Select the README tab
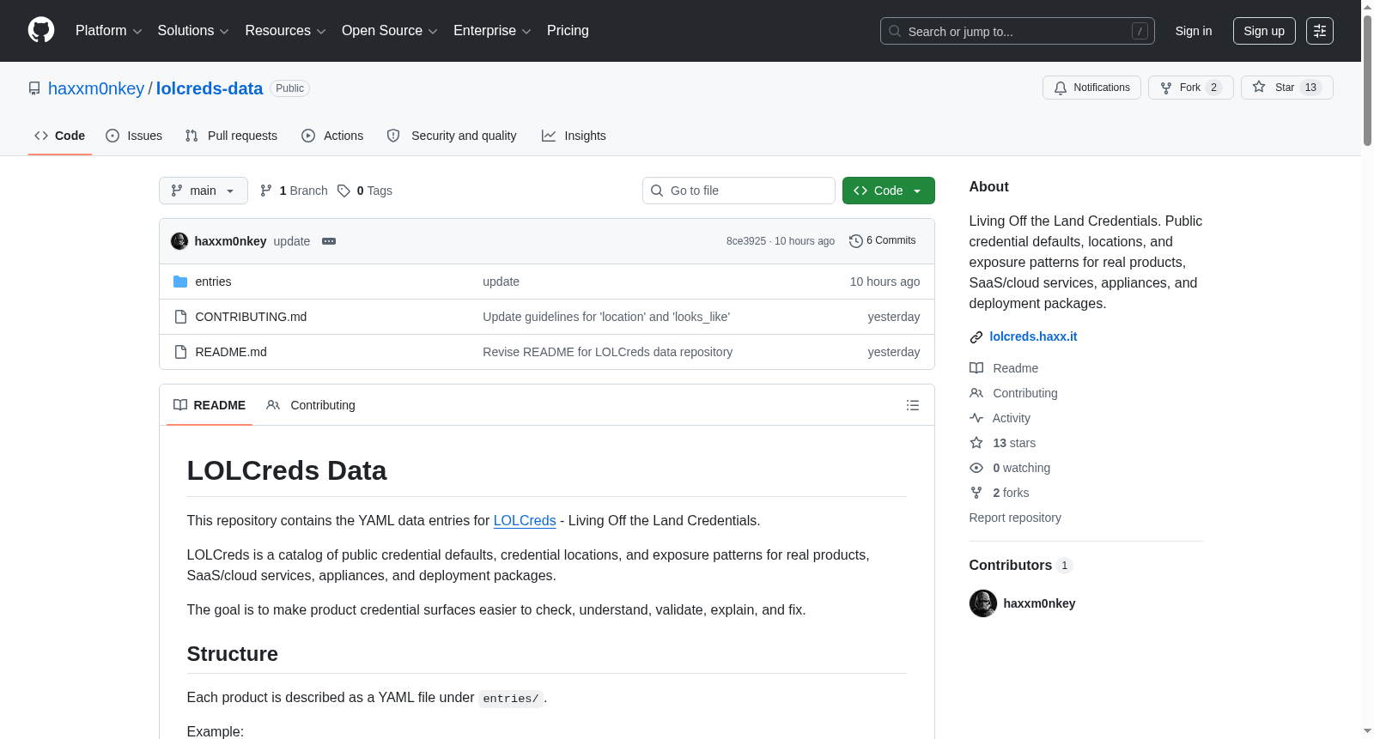 (x=210, y=405)
